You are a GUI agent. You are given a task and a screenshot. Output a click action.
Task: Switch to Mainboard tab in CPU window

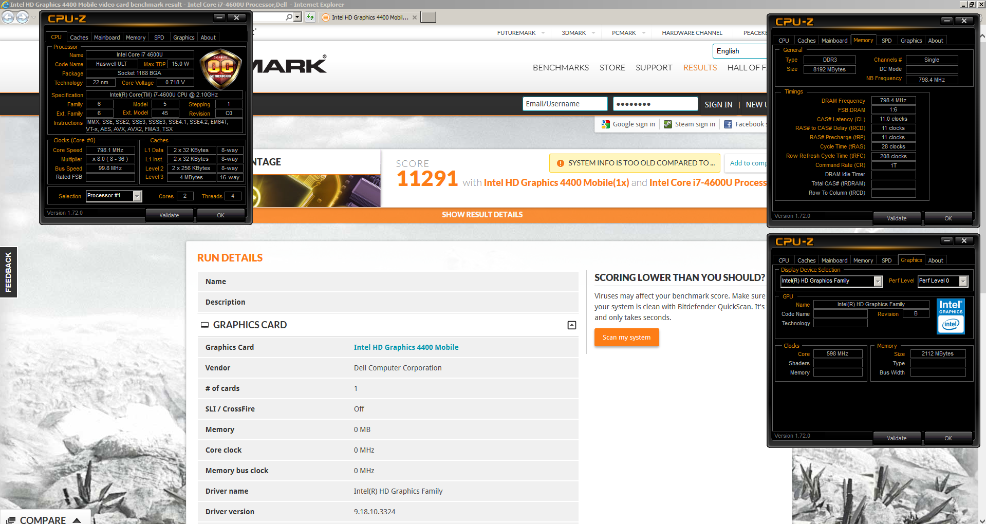[x=107, y=38]
